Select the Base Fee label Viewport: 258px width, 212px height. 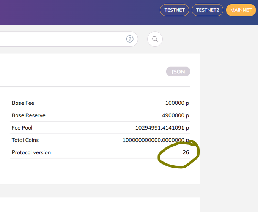tap(23, 103)
